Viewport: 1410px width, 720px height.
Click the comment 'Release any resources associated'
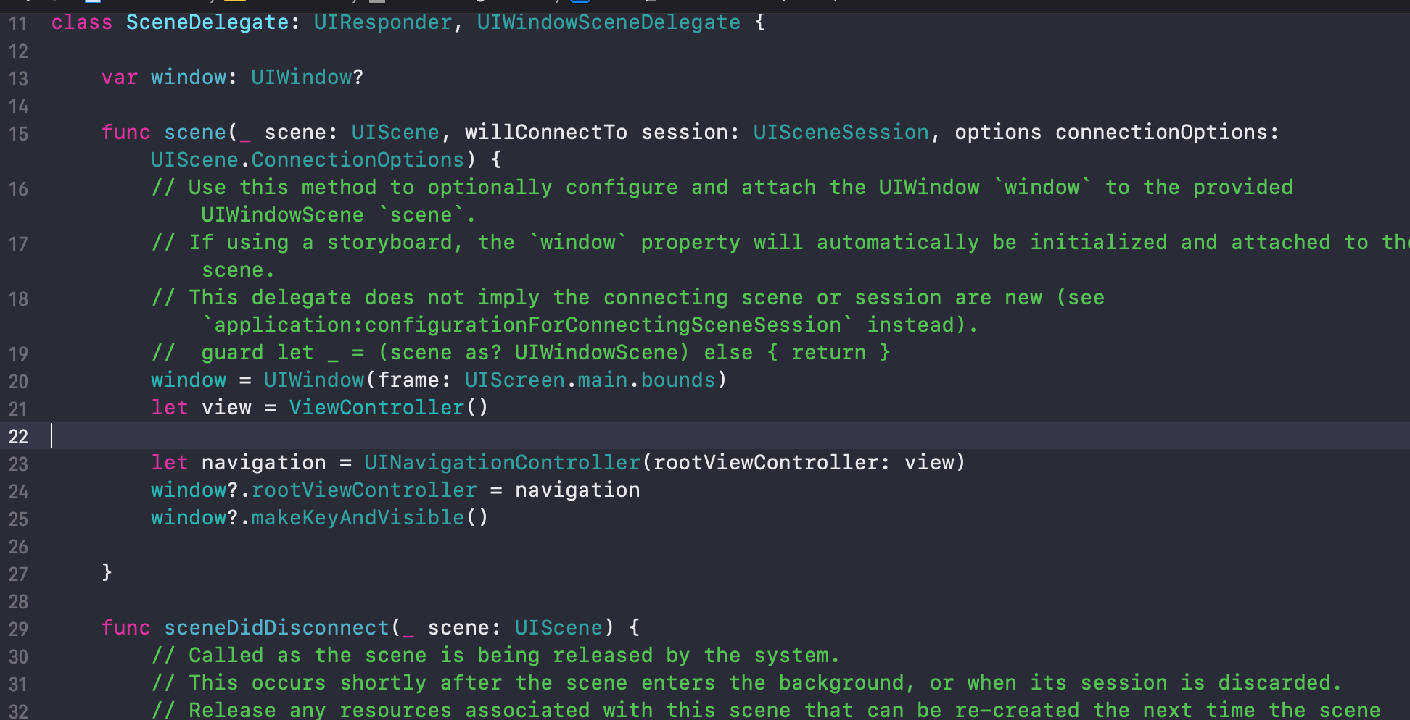pyautogui.click(x=766, y=710)
